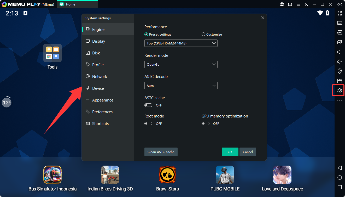Select the Customize radio option
The height and width of the screenshot is (197, 345).
[x=203, y=35]
